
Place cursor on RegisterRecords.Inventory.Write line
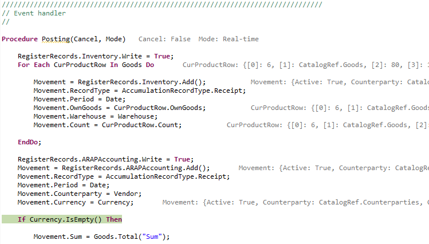point(95,57)
